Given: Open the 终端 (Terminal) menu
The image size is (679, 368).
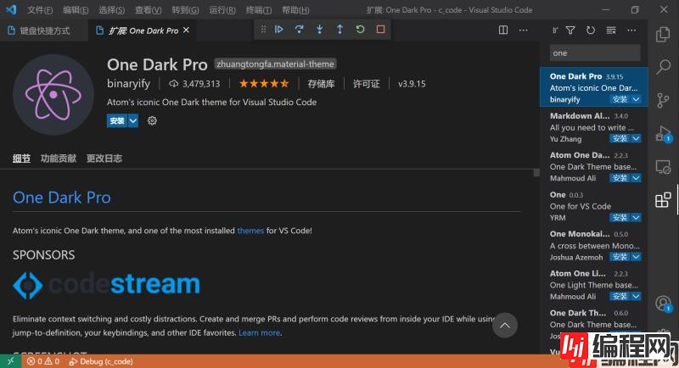Looking at the screenshot, I should (x=257, y=9).
